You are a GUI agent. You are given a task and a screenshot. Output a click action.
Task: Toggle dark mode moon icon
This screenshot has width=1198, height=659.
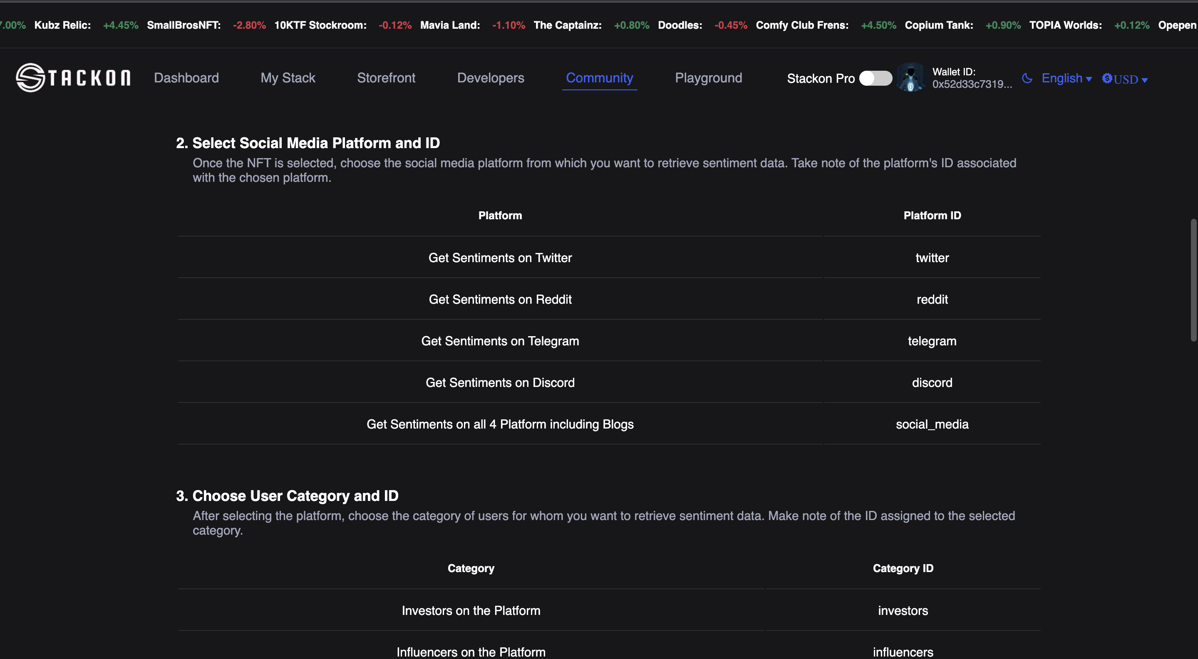coord(1027,78)
